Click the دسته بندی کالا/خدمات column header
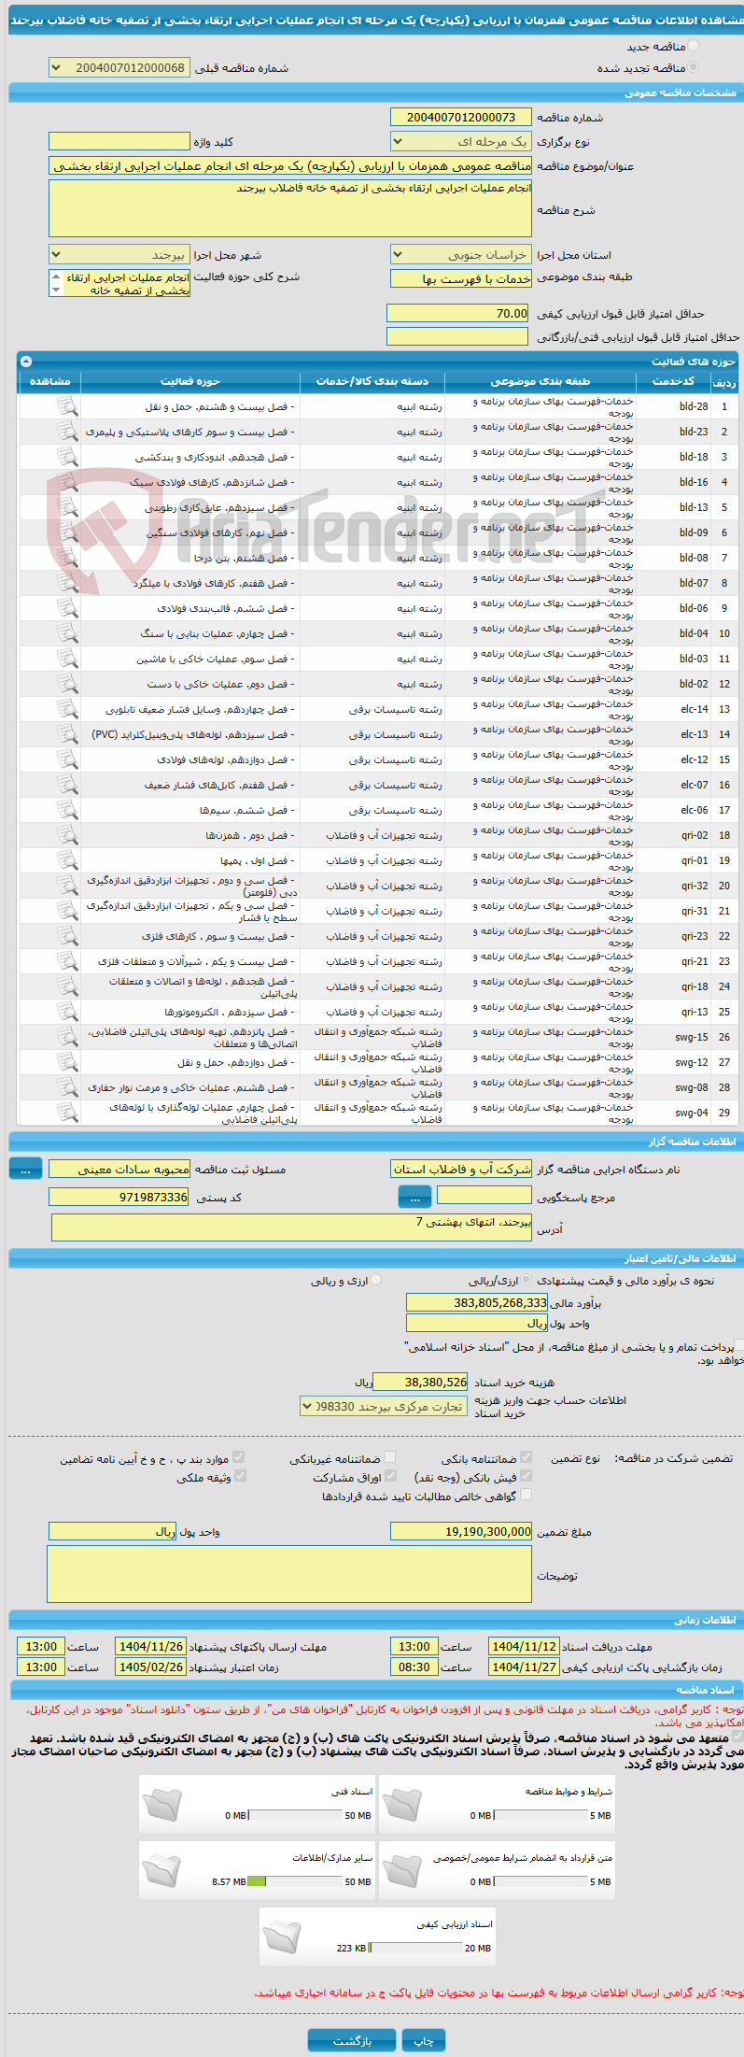 [372, 381]
